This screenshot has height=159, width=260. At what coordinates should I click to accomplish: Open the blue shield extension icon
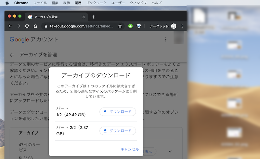(x=139, y=26)
